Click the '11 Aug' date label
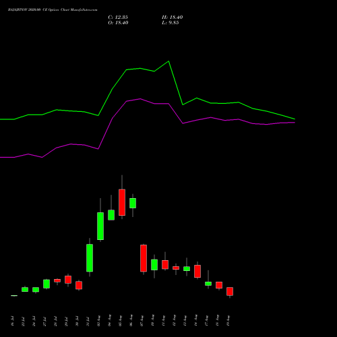 pyautogui.click(x=163, y=321)
